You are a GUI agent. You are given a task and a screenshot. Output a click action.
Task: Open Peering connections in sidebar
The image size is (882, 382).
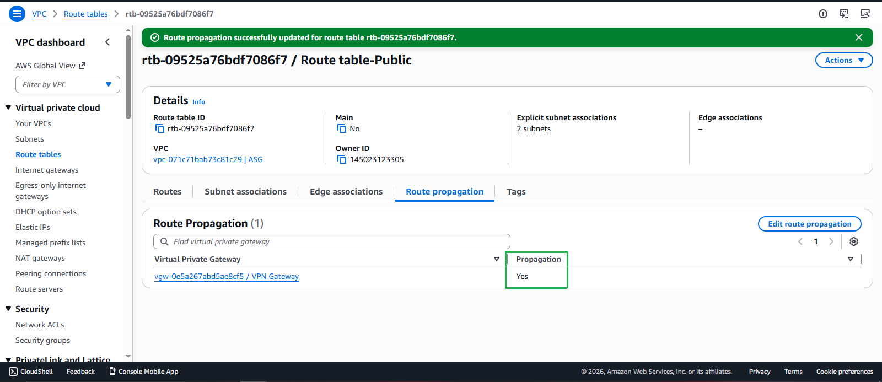click(x=51, y=273)
